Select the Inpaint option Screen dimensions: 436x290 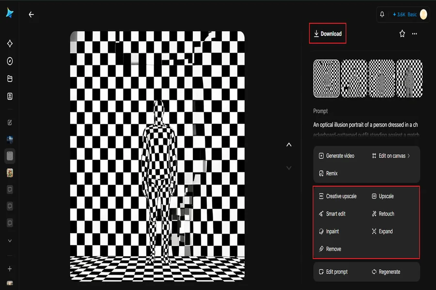(x=328, y=231)
